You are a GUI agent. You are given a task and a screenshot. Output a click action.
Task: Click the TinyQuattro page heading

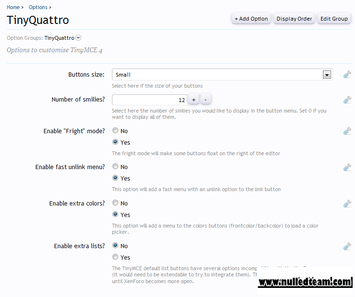point(38,20)
